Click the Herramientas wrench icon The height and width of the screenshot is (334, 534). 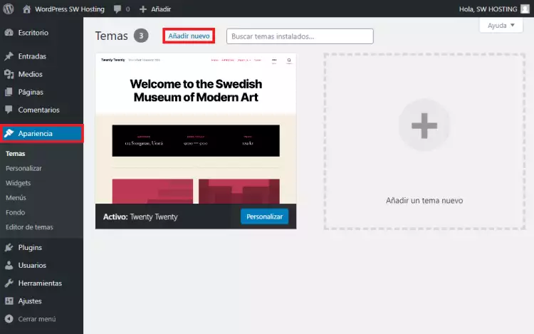click(x=9, y=283)
